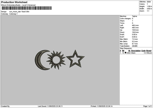The image size is (153, 108).
Task: Click the Colors value '1'
Action: point(147,4)
